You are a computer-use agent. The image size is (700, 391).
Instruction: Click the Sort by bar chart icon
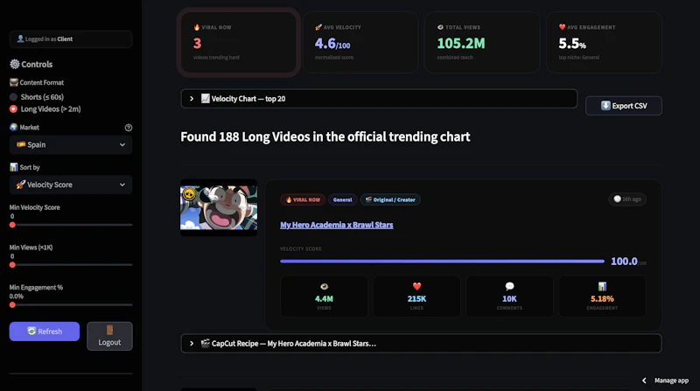(14, 167)
